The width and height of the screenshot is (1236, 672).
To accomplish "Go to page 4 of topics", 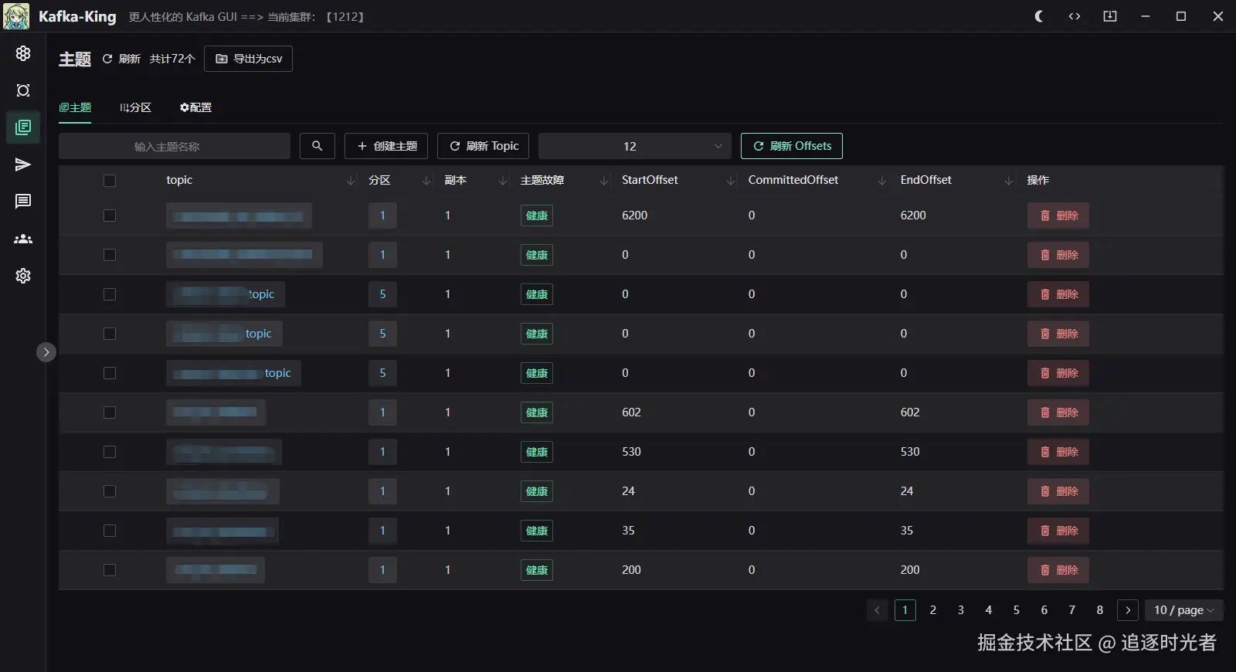I will 989,610.
